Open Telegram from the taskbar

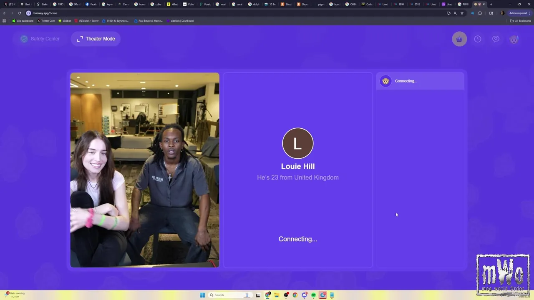323,295
